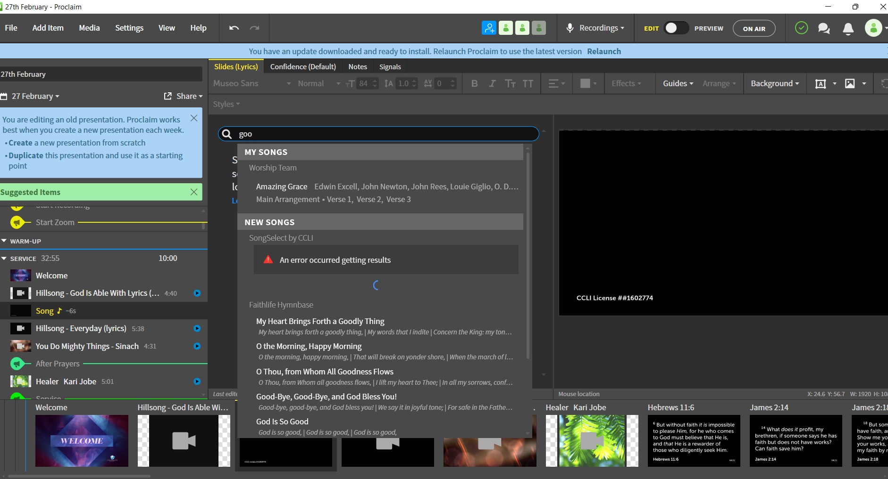Open the Media menu
This screenshot has width=888, height=479.
pyautogui.click(x=89, y=28)
